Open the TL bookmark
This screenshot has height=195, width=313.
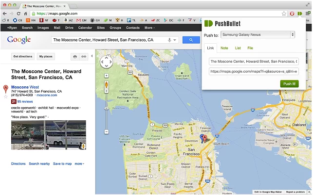(131, 20)
